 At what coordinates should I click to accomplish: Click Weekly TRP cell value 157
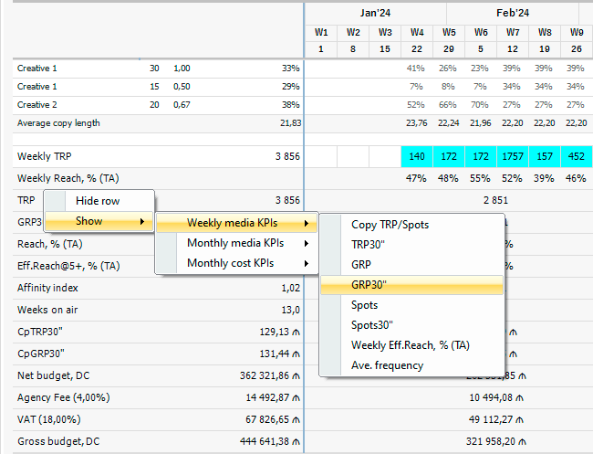coord(545,156)
